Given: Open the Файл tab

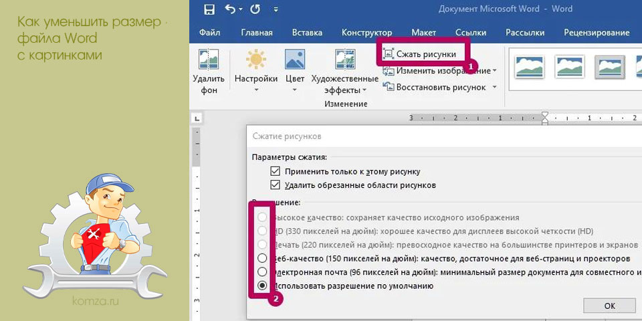Looking at the screenshot, I should (209, 32).
